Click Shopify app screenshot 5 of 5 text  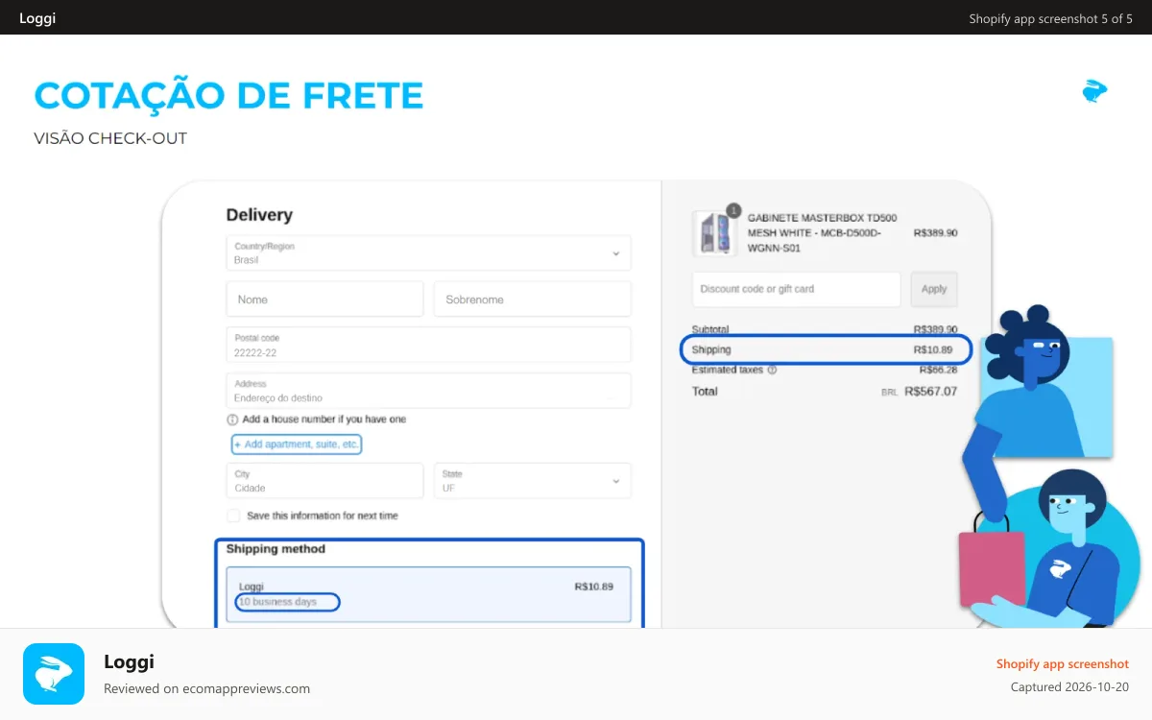tap(1050, 18)
